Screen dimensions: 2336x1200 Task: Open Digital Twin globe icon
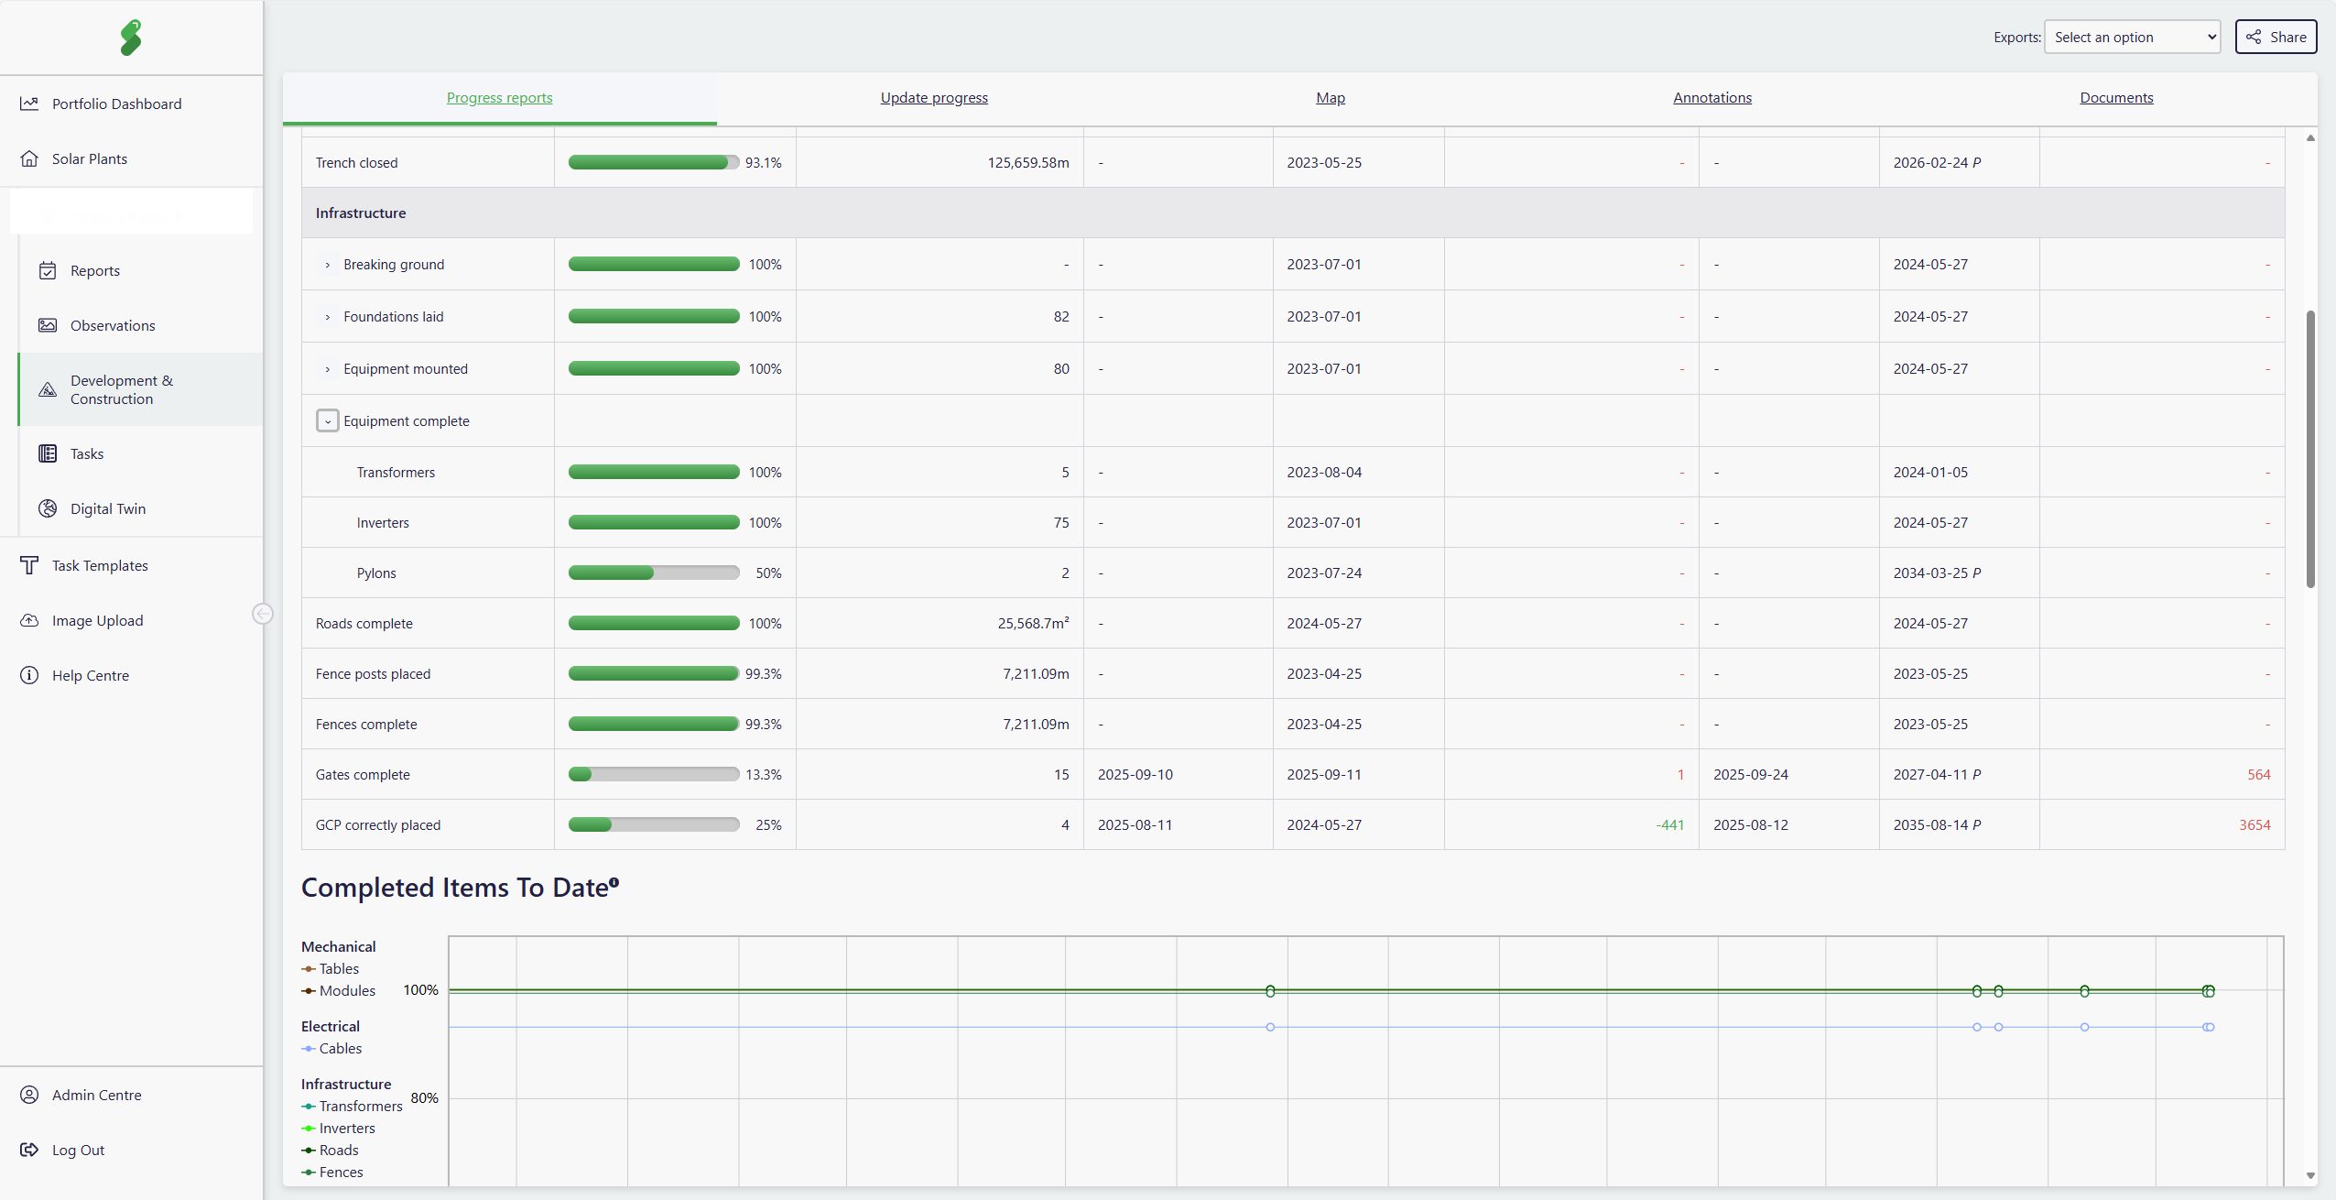tap(48, 508)
